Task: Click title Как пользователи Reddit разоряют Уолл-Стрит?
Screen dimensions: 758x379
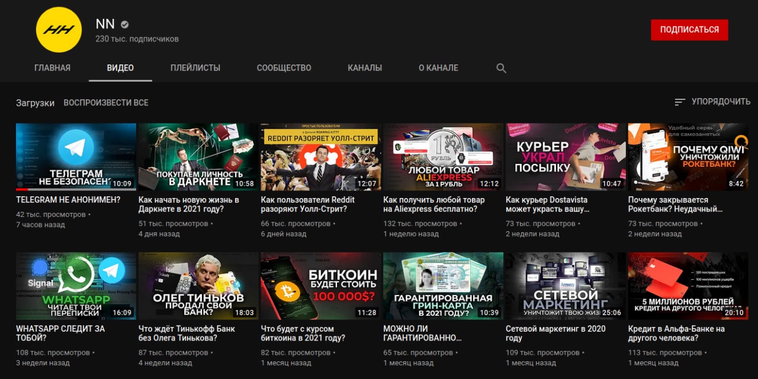Action: (x=308, y=205)
